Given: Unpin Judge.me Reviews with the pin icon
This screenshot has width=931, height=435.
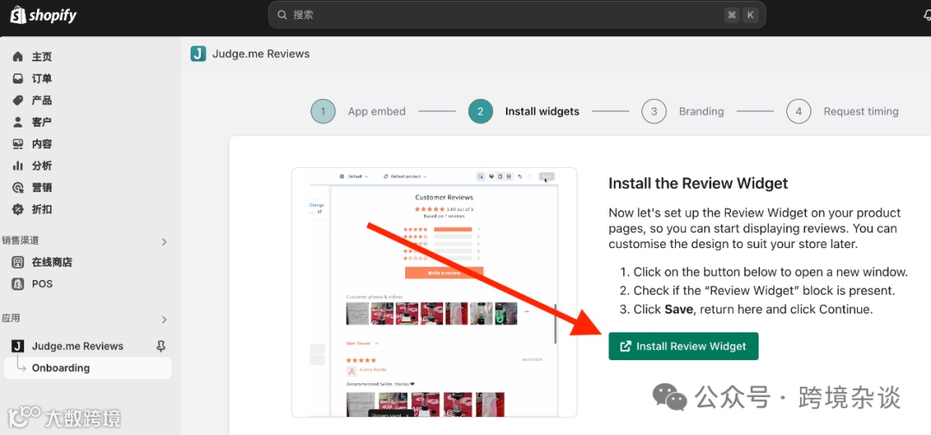Looking at the screenshot, I should pos(160,346).
